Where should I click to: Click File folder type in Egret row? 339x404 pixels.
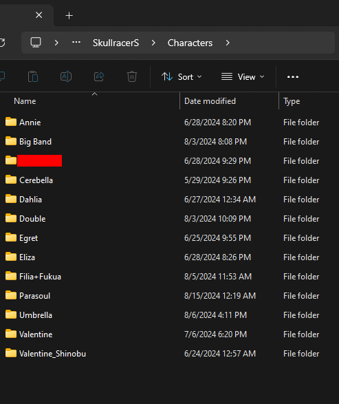301,238
